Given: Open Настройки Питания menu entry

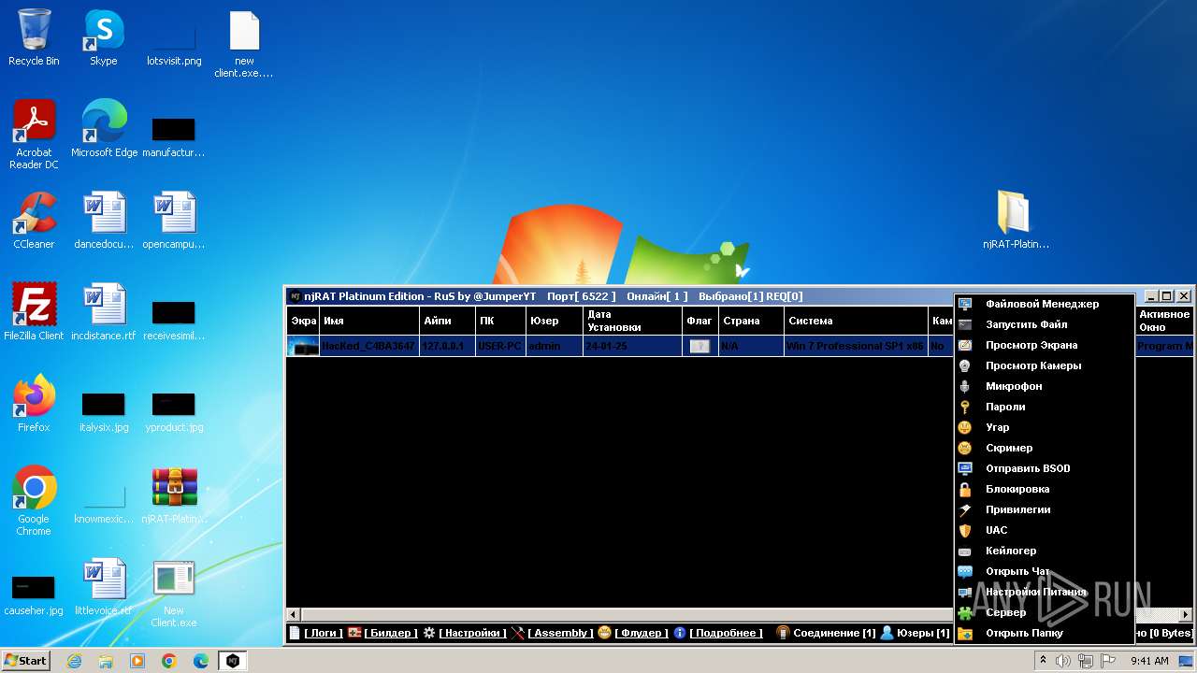Looking at the screenshot, I should coord(1044,592).
